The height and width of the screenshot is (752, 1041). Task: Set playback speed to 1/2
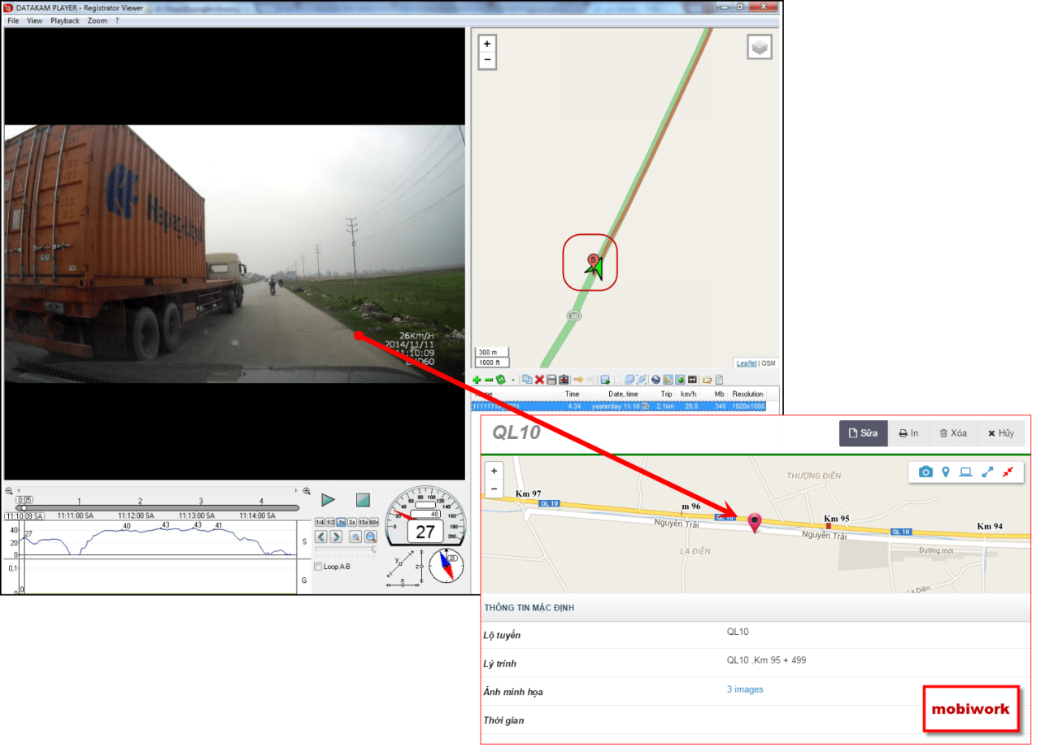330,522
